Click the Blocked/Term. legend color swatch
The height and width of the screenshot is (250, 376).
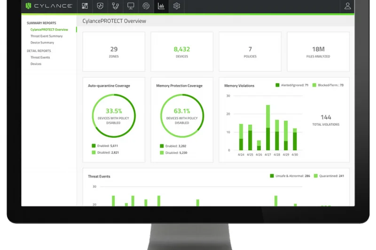314,85
